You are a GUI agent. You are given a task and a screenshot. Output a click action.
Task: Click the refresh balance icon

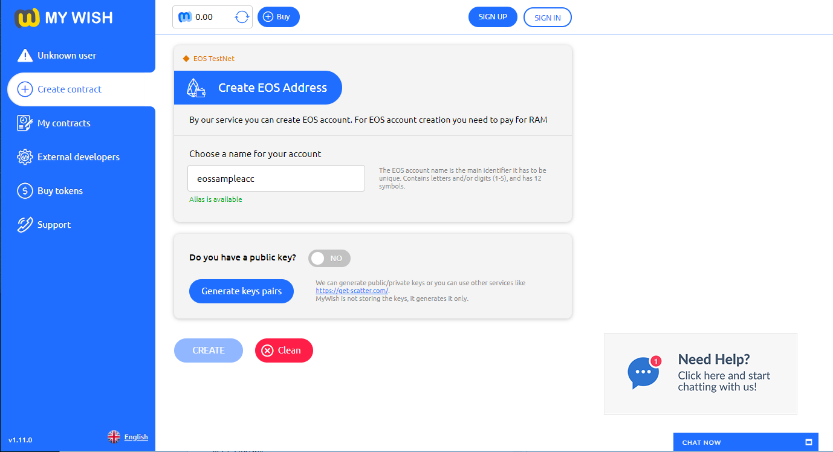[242, 17]
